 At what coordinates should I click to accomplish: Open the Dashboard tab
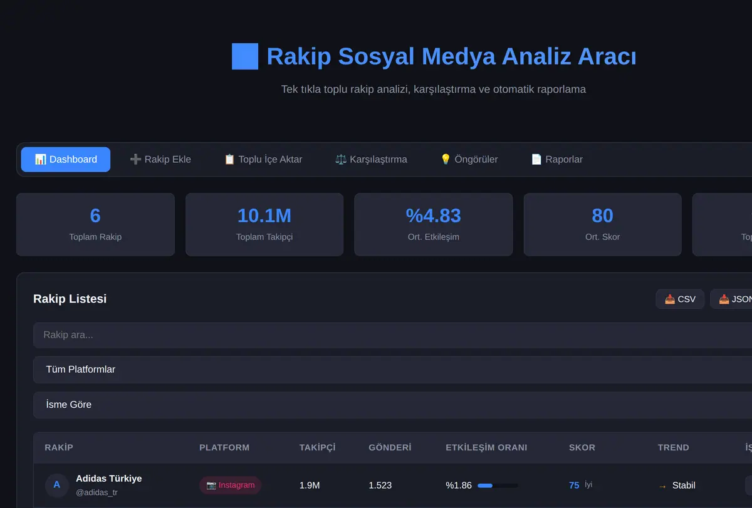pos(66,159)
